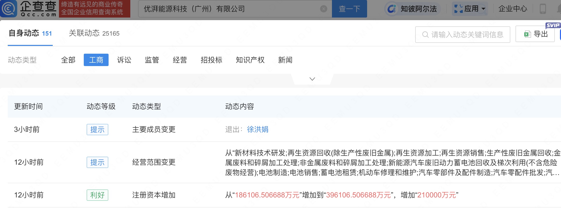Click the 更新时间 column header
The image size is (561, 208).
coord(28,106)
